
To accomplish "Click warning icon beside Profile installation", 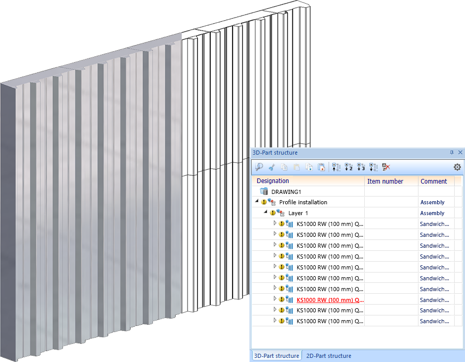I will click(x=263, y=202).
